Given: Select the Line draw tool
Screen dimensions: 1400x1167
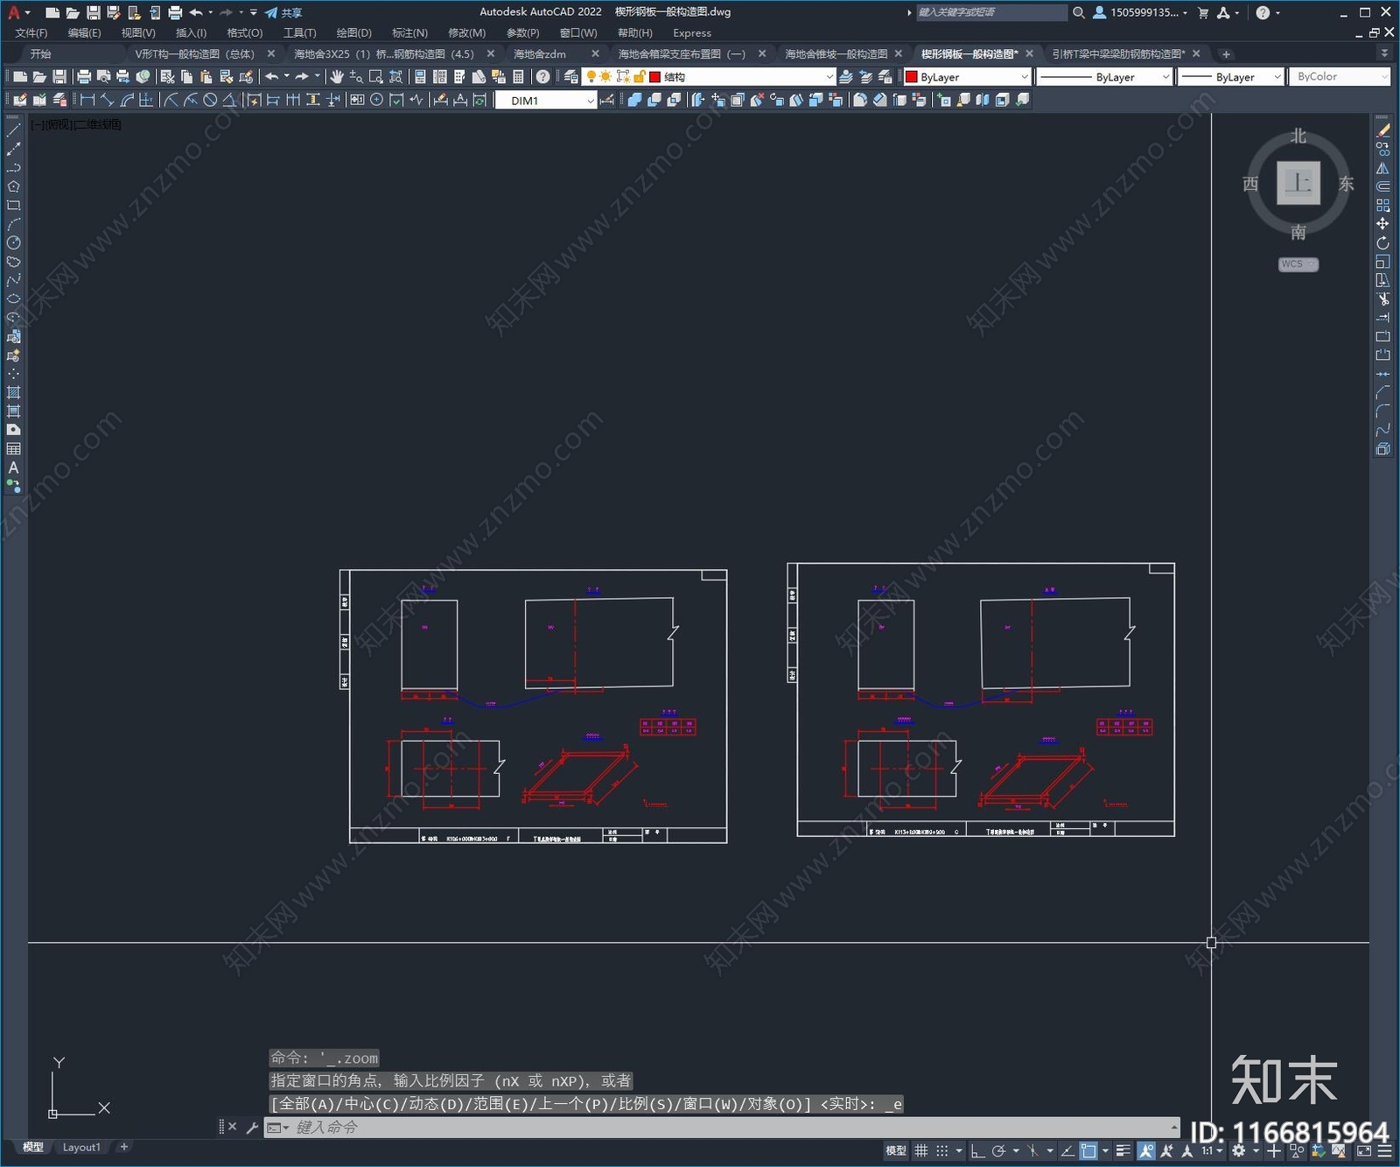Looking at the screenshot, I should [x=13, y=130].
